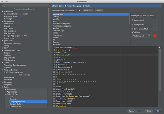
Task: Click the attribute list scrollbar
Action: click(x=130, y=19)
